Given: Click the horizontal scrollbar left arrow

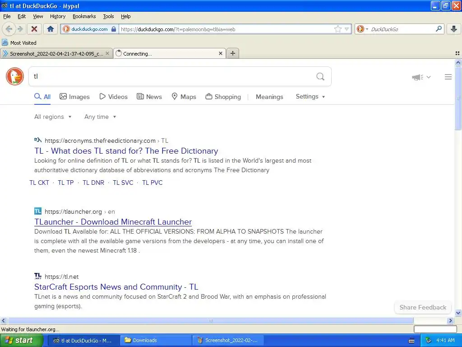Looking at the screenshot, I should (3, 321).
